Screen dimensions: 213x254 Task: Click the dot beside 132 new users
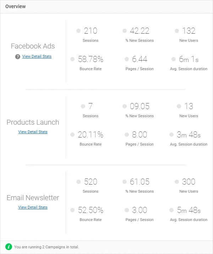click(177, 31)
